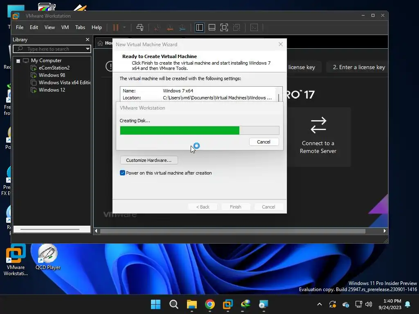Open VMware Workstation desktop shortcut
The height and width of the screenshot is (314, 419).
[16, 260]
